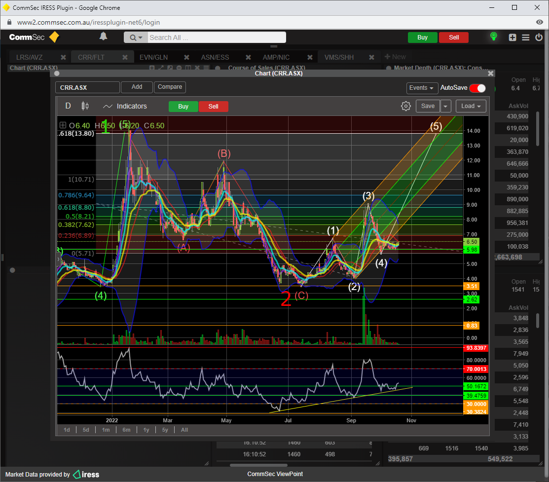
Task: Click the Compare button
Action: tap(170, 87)
